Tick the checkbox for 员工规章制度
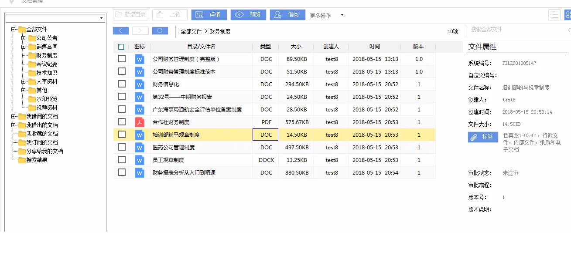 tap(122, 160)
